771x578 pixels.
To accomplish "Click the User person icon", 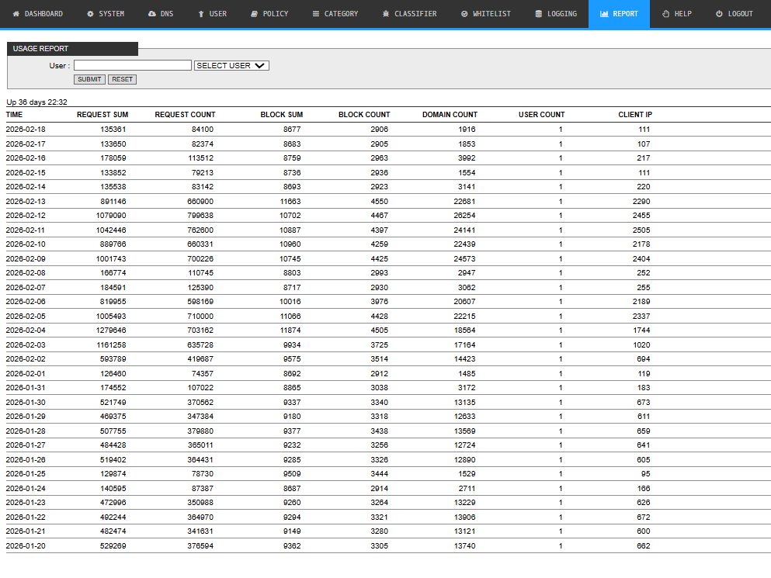I will click(x=201, y=14).
